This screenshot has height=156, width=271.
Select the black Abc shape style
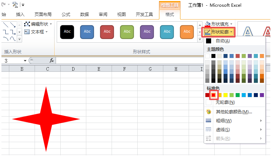coord(67,31)
